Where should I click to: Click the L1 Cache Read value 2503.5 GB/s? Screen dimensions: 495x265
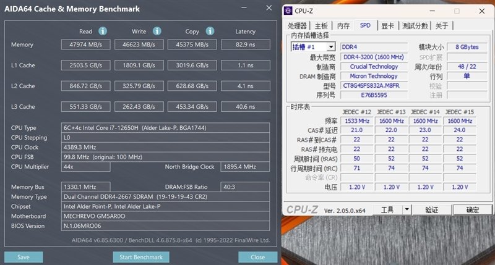(85, 65)
